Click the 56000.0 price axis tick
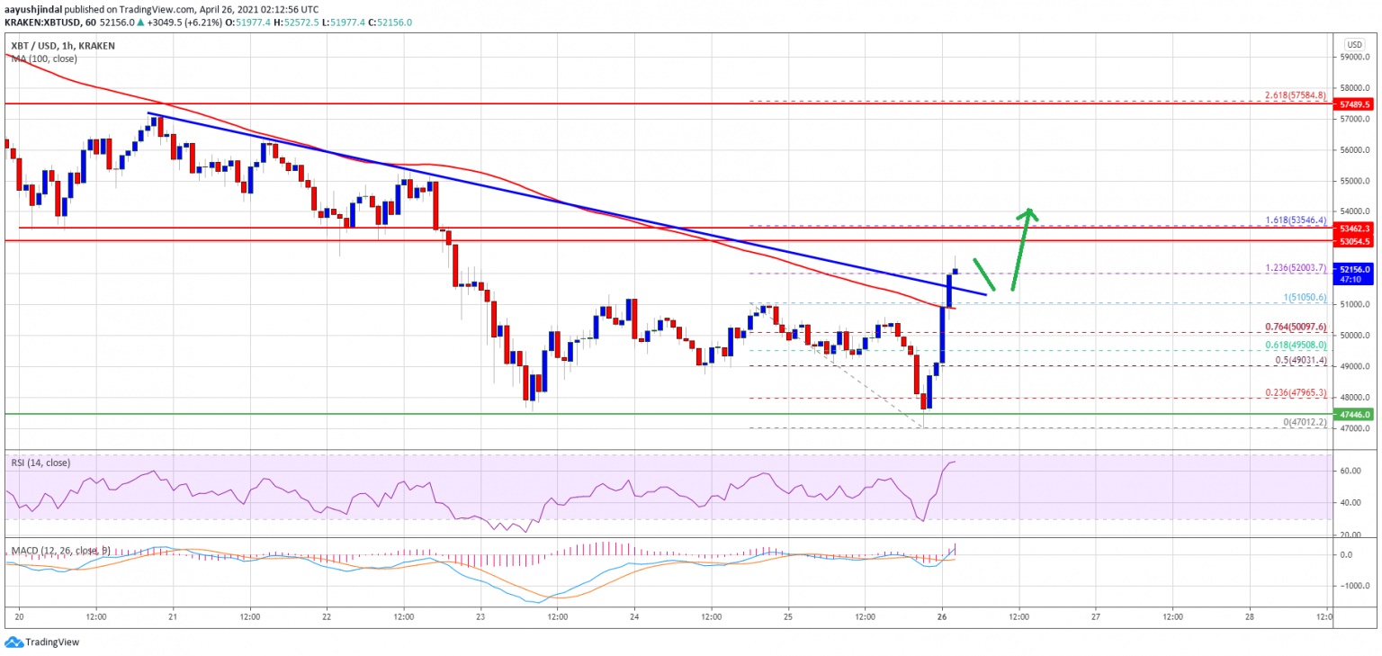This screenshot has height=656, width=1382. pyautogui.click(x=1357, y=149)
